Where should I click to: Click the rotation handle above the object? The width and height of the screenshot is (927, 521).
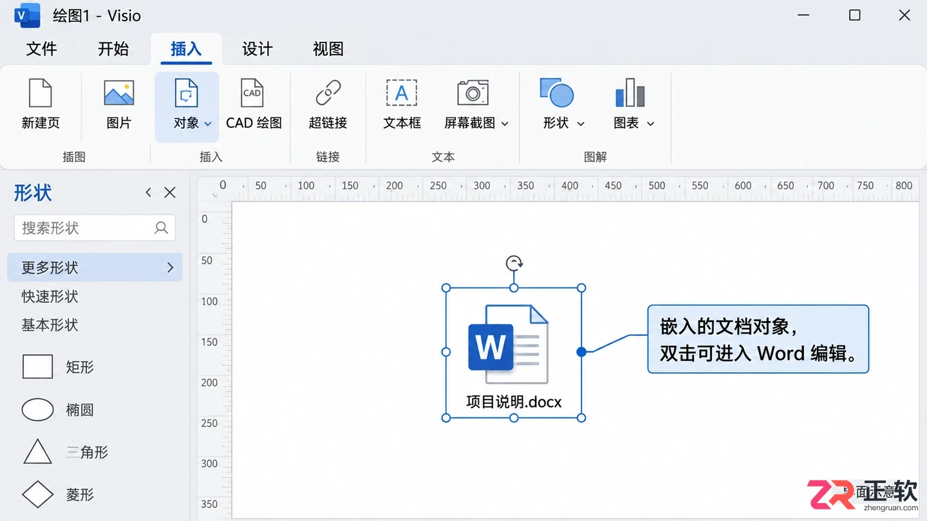click(514, 262)
